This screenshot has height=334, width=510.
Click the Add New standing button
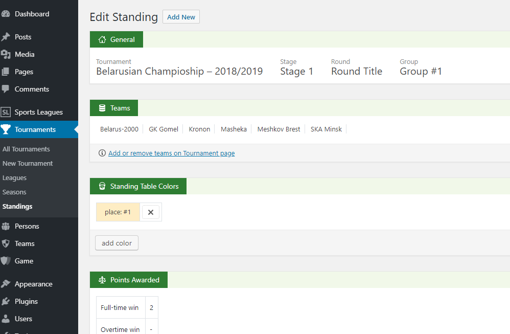[x=181, y=17]
